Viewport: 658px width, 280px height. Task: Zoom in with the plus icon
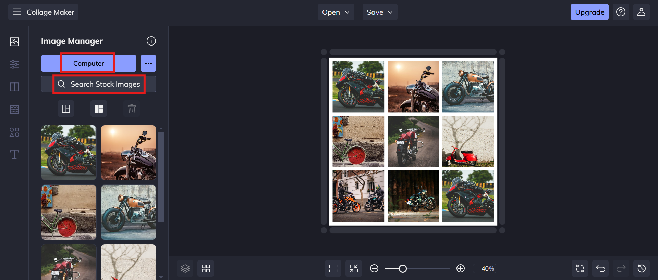(461, 268)
